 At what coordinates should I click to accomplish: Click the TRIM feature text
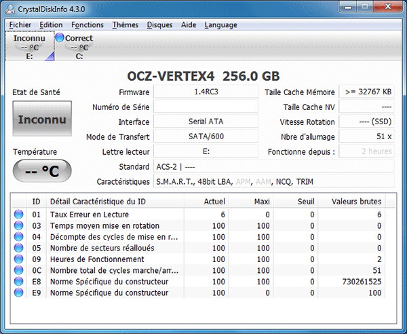tap(305, 181)
